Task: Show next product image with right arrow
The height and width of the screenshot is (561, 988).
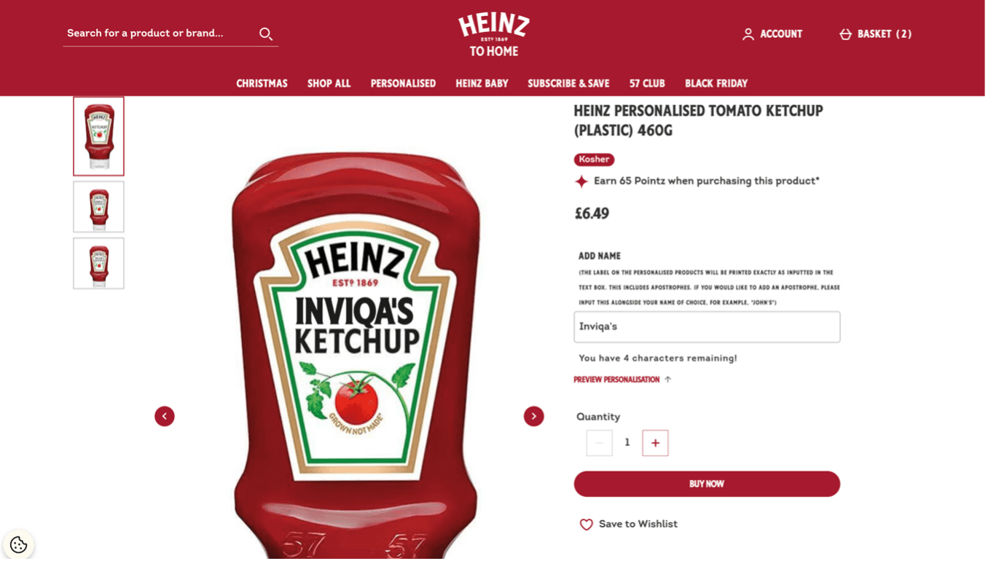Action: (x=534, y=415)
